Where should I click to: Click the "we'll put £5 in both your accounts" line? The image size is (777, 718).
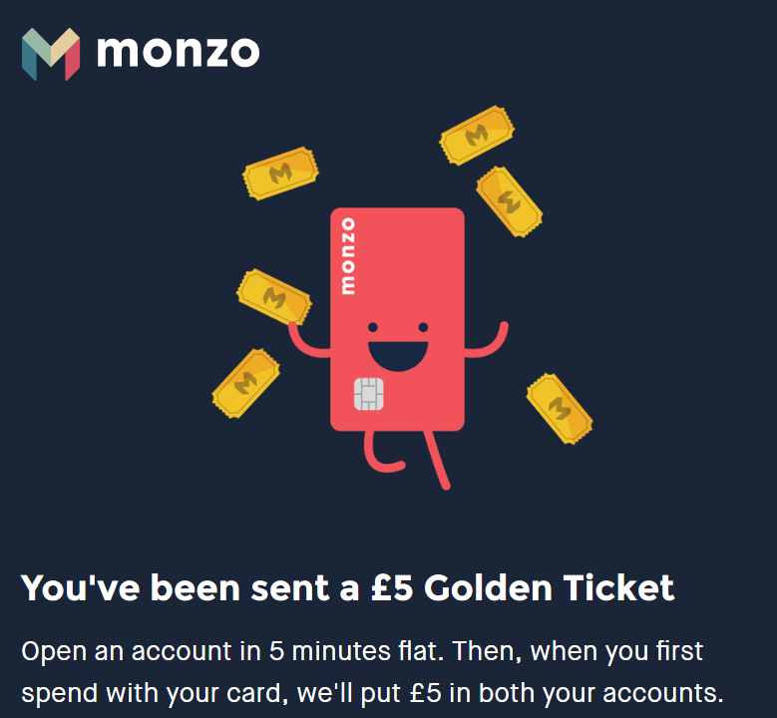coord(510,693)
